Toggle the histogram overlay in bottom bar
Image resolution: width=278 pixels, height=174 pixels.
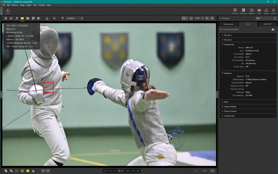click(x=33, y=171)
